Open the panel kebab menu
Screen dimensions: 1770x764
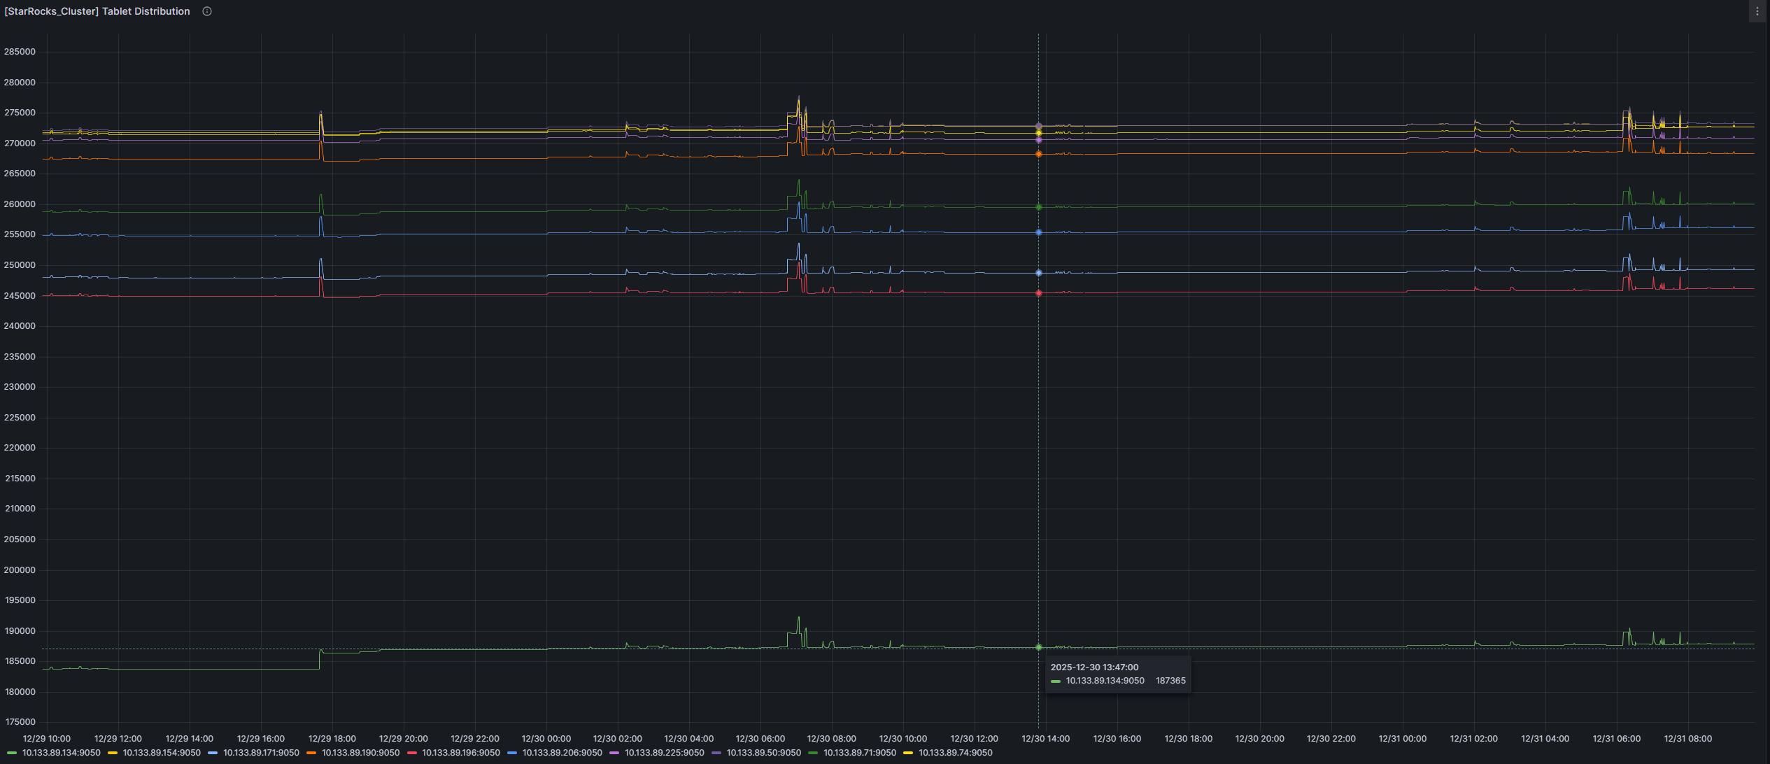(1757, 11)
